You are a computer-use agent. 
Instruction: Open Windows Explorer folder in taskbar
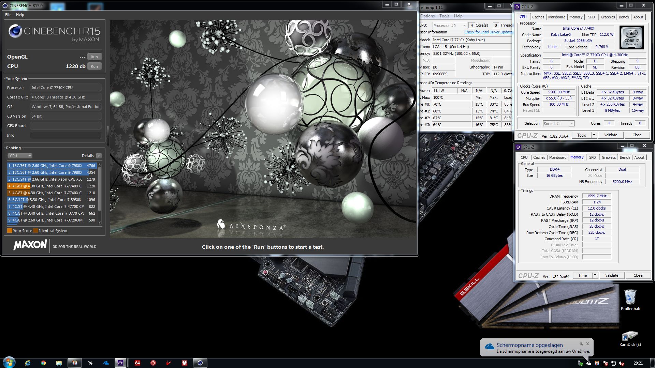click(x=59, y=363)
